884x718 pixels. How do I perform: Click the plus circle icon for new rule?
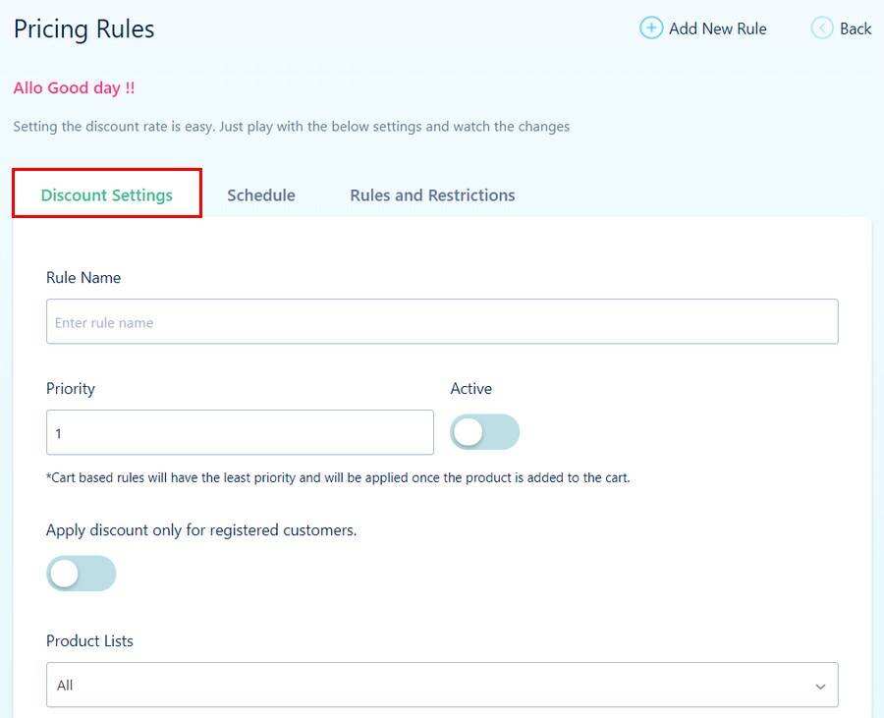click(650, 28)
